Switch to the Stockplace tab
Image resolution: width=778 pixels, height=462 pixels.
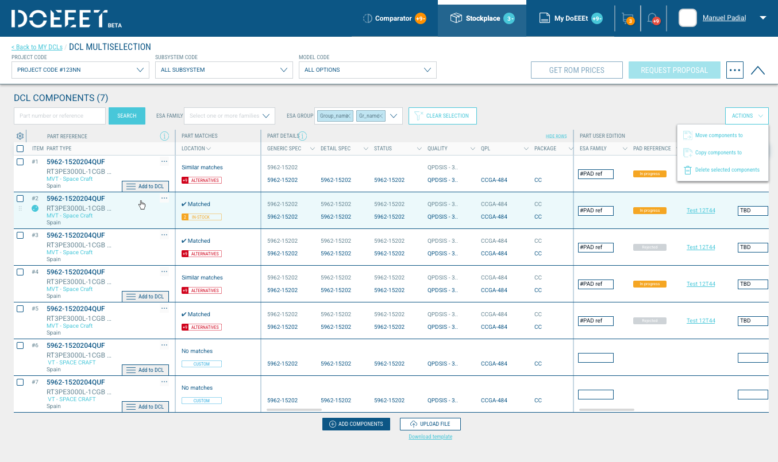coord(482,18)
